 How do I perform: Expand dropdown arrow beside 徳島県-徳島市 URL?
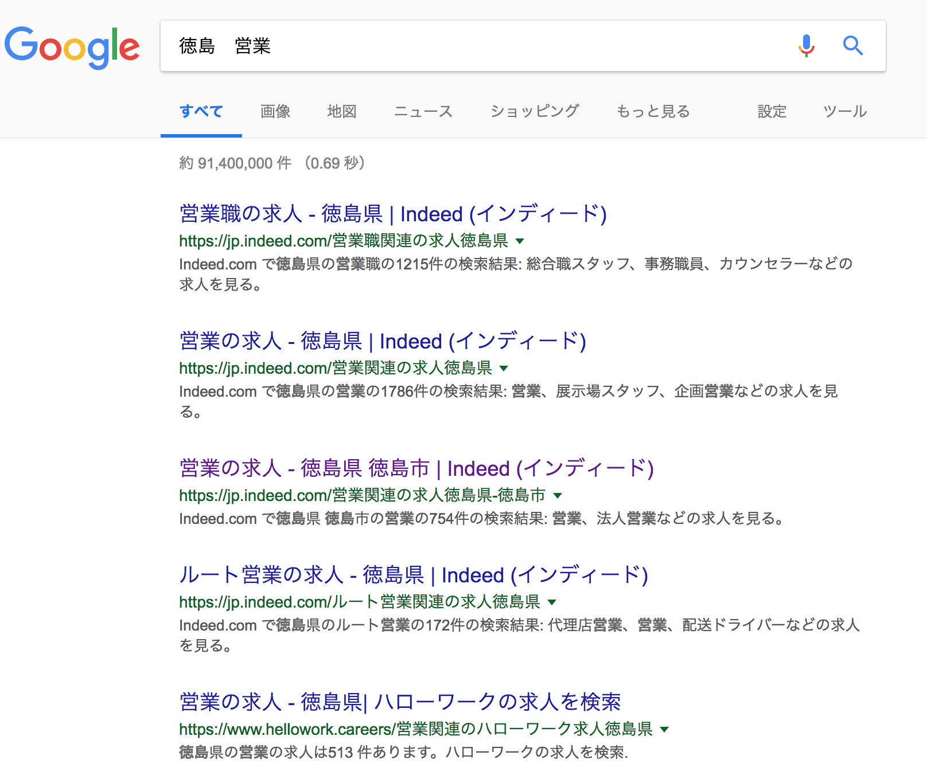[x=558, y=496]
